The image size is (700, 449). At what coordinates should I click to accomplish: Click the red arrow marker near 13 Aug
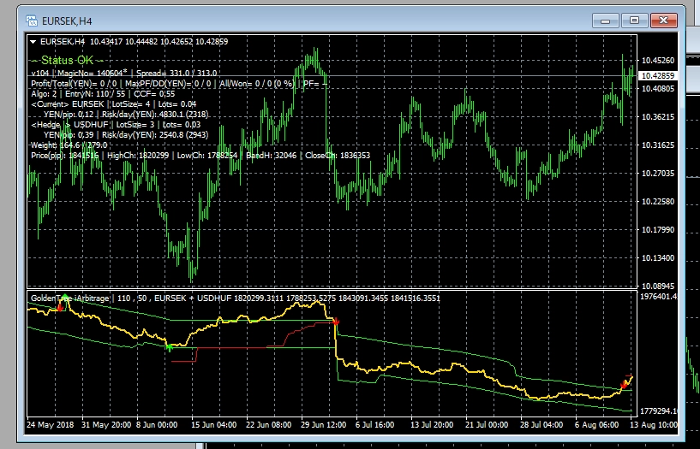pos(625,385)
